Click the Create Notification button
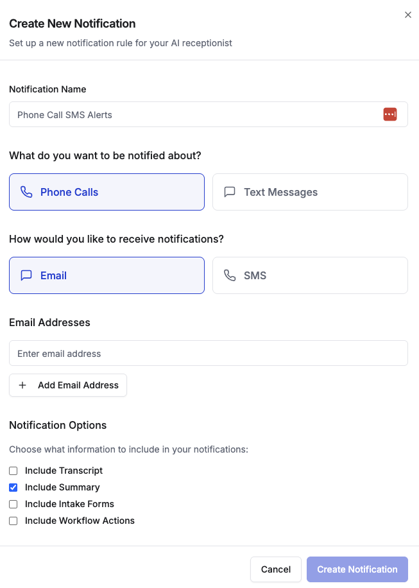This screenshot has width=419, height=588. (x=357, y=569)
